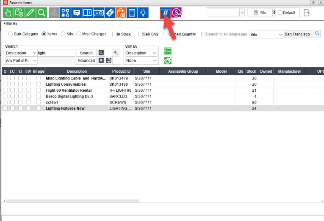Select the screws item row
Image resolution: width=324 pixels, height=221 pixels.
pos(163,102)
